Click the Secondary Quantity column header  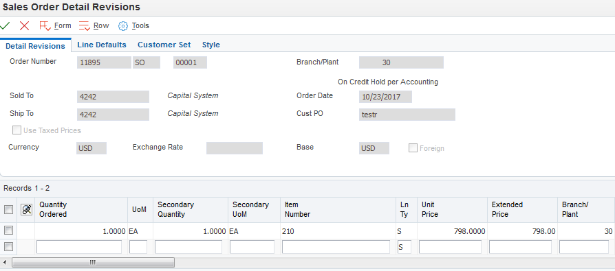point(191,210)
